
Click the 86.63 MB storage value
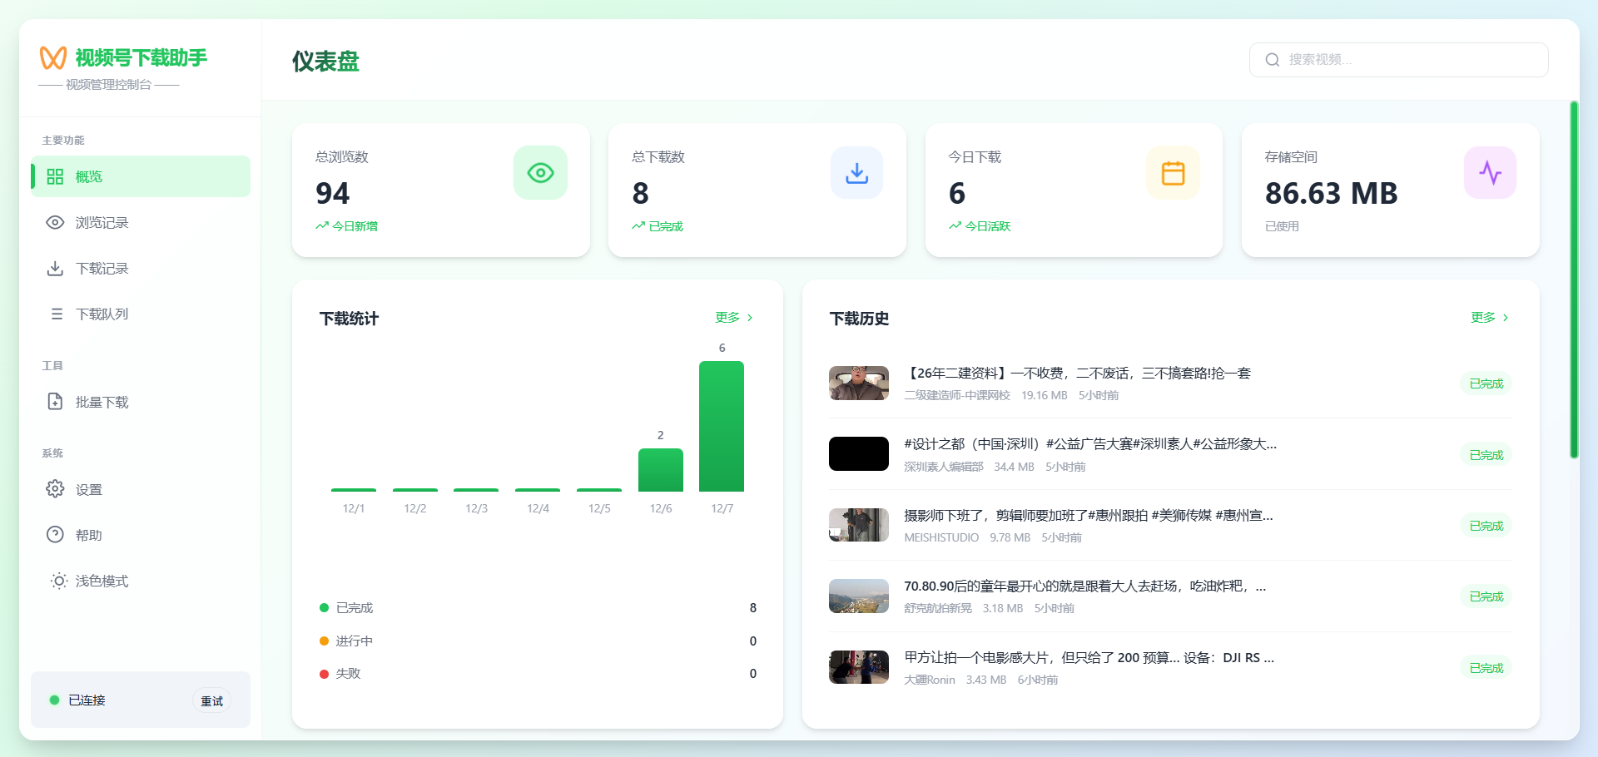click(x=1331, y=193)
